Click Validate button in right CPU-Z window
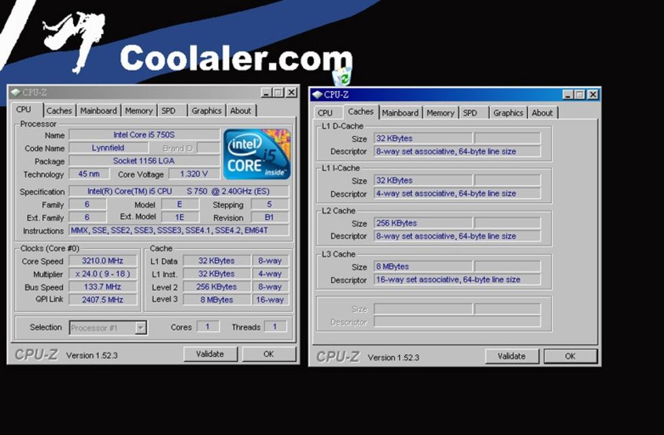Screen dimensions: 664x435 click(x=512, y=356)
